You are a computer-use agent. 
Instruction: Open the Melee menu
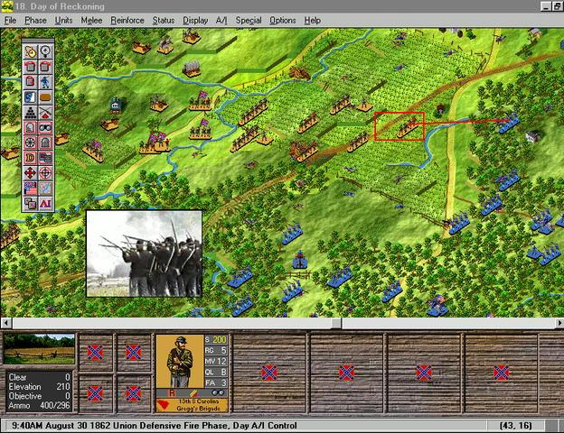pos(91,20)
